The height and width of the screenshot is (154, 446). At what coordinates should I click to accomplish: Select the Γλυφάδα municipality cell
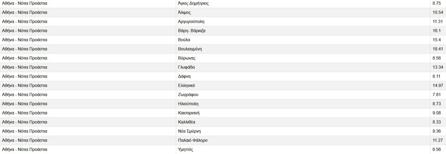[186, 67]
